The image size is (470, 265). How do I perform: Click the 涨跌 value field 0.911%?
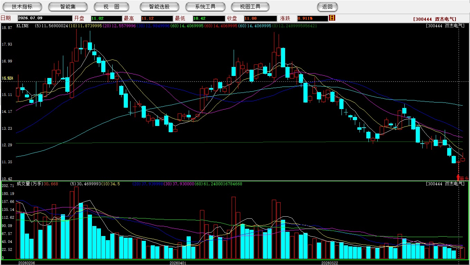point(312,18)
